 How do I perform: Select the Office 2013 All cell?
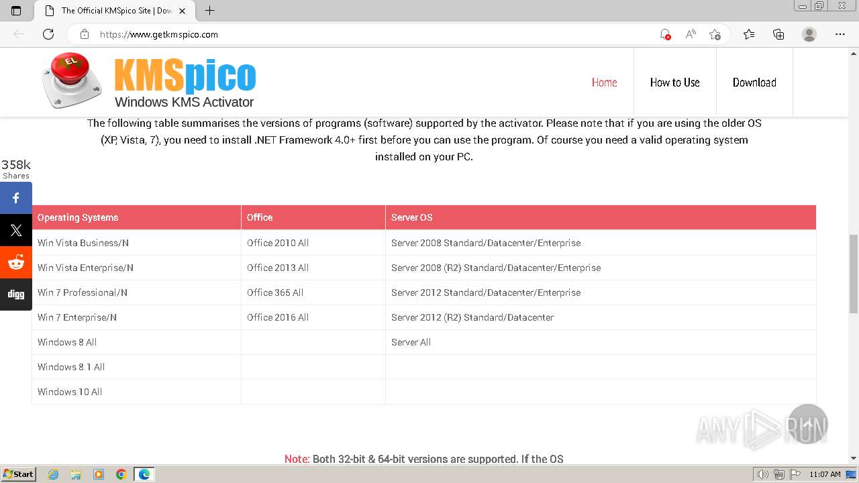(x=313, y=268)
